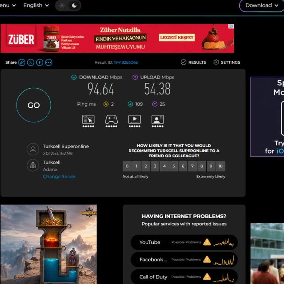
Task: Select rating 3 on recommendation scale
Action: [155, 166]
